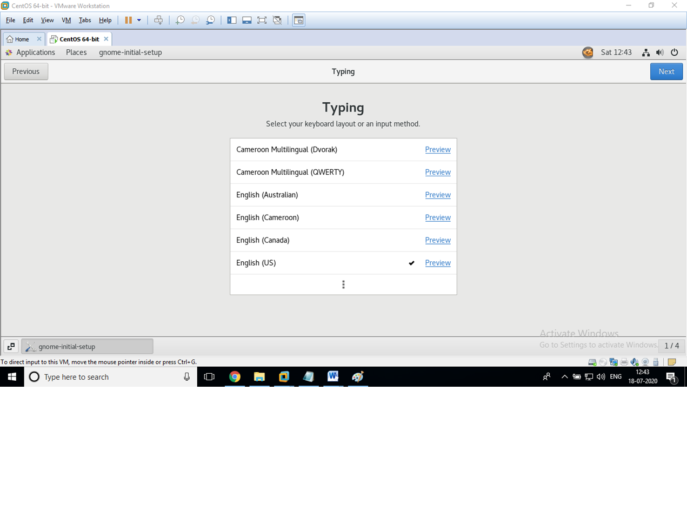Open the Tabs menu
This screenshot has height=516, width=687.
pos(85,20)
